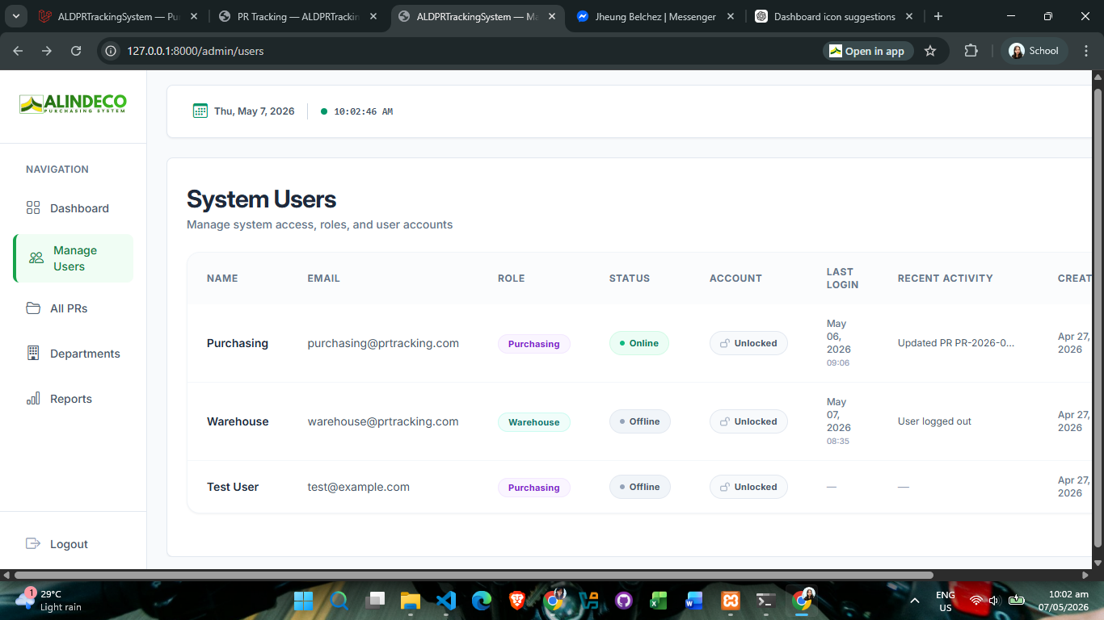Click the Warehouse role badge
The width and height of the screenshot is (1104, 620).
tap(533, 422)
